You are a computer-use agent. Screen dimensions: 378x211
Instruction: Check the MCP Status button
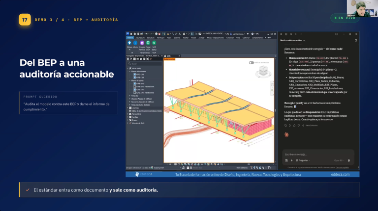[154, 45]
